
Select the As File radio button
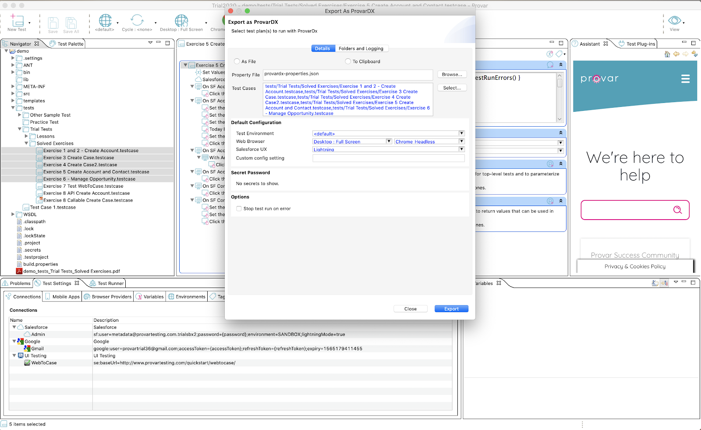click(x=237, y=61)
